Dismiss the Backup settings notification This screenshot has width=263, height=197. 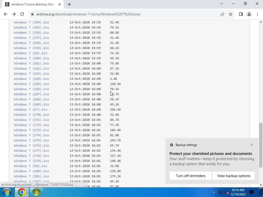pyautogui.click(x=252, y=145)
